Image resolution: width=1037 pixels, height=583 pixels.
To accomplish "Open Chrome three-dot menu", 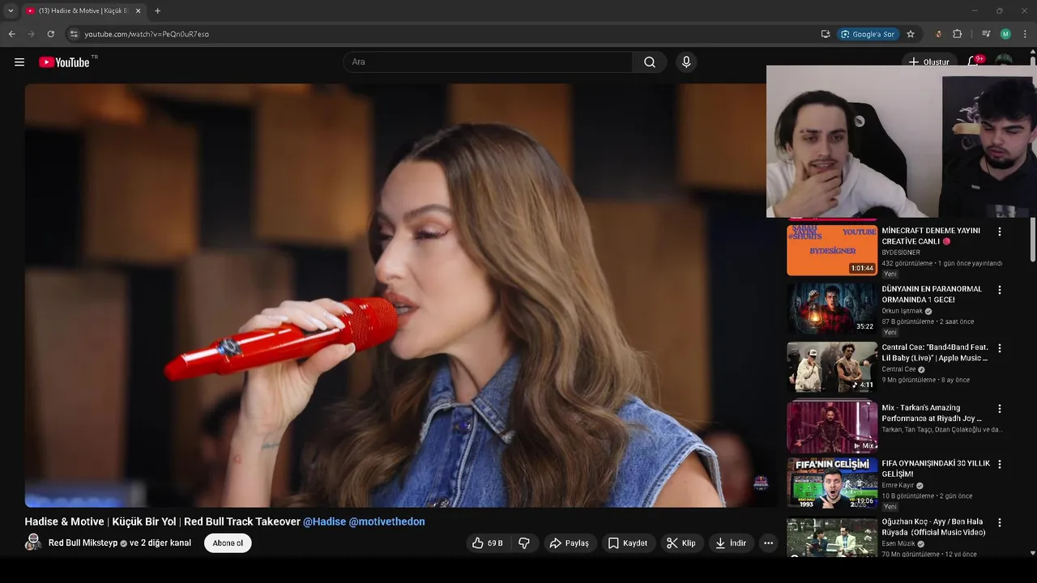I will (x=1026, y=34).
